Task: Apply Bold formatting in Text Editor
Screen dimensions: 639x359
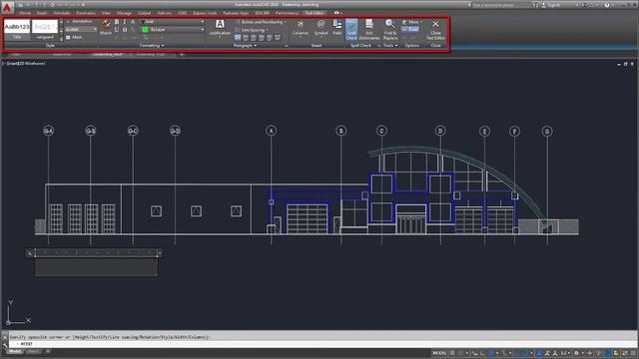Action: click(117, 22)
